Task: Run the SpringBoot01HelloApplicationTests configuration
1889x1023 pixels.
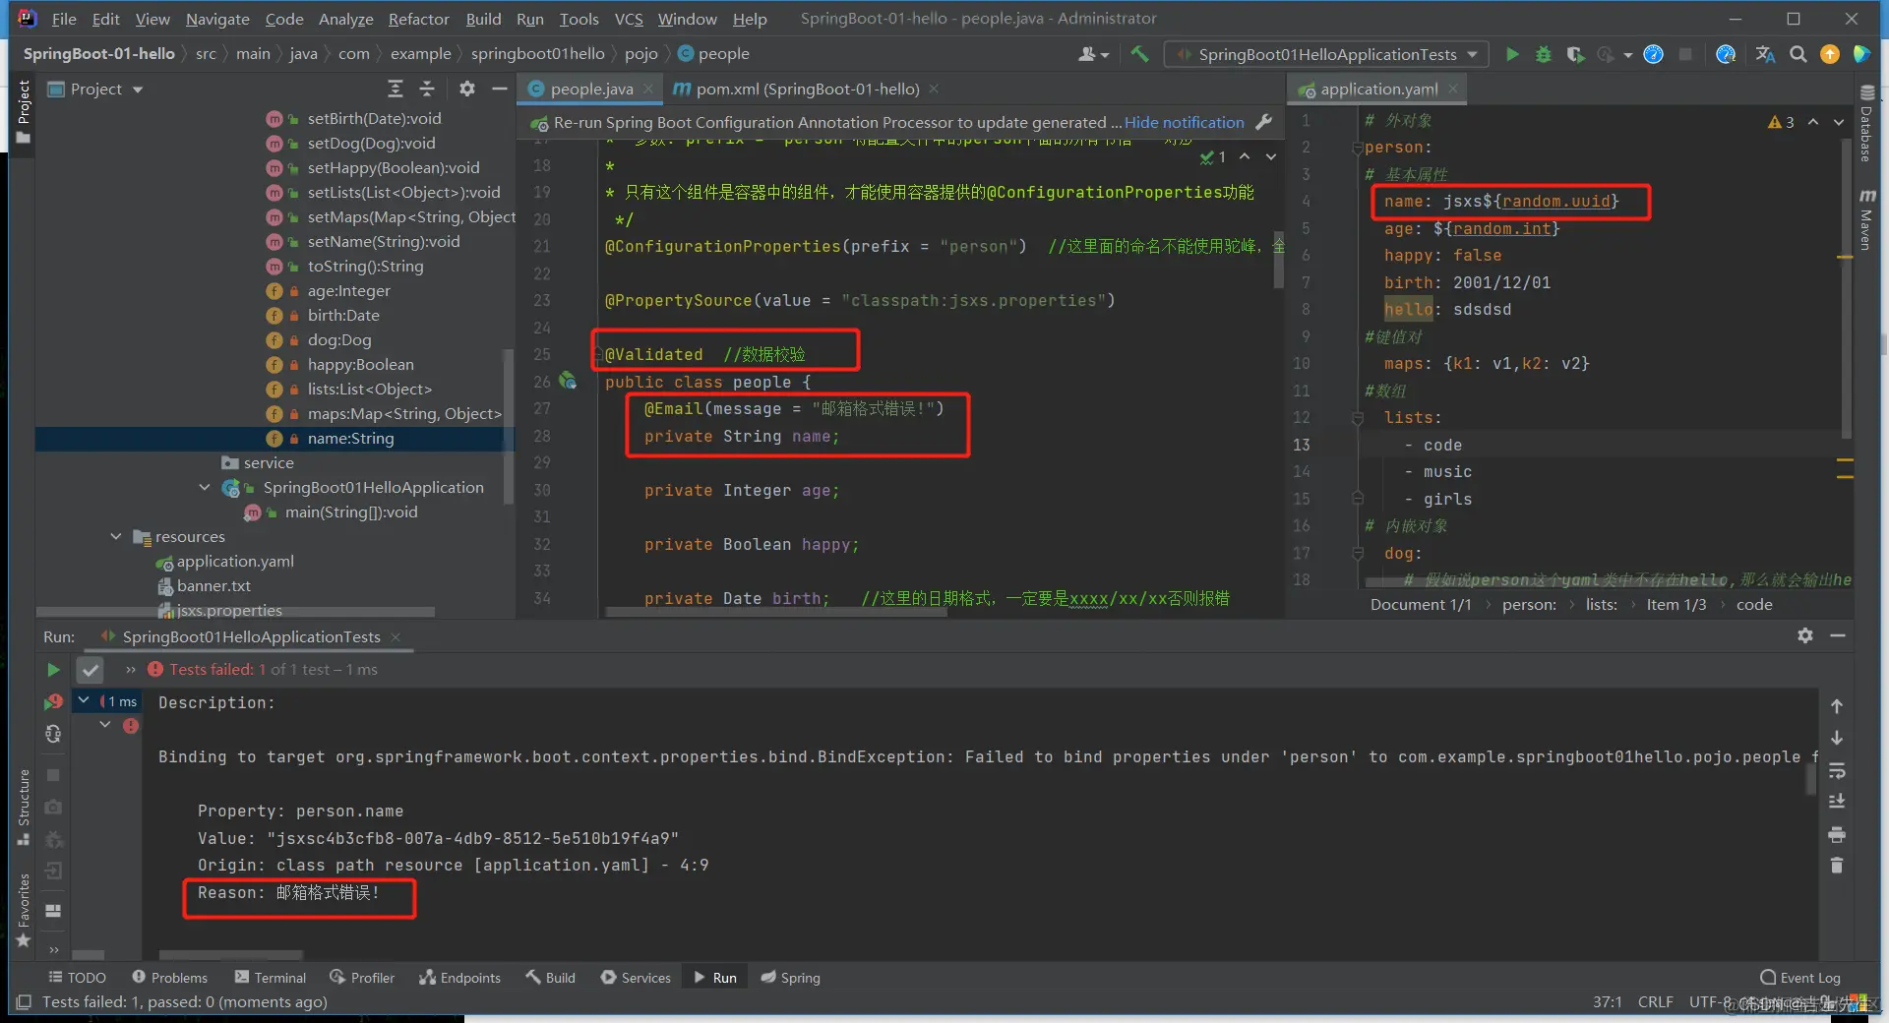Action: point(1512,54)
